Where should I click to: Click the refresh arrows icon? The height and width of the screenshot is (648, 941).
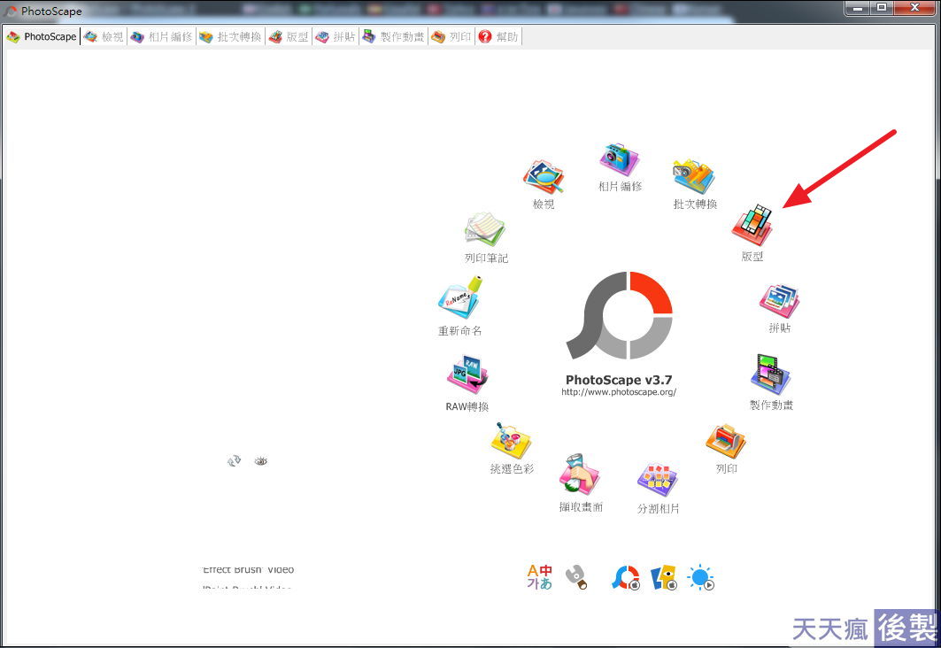(x=234, y=461)
